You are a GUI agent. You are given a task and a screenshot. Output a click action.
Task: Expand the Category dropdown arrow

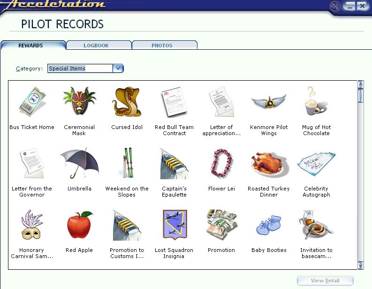point(118,68)
